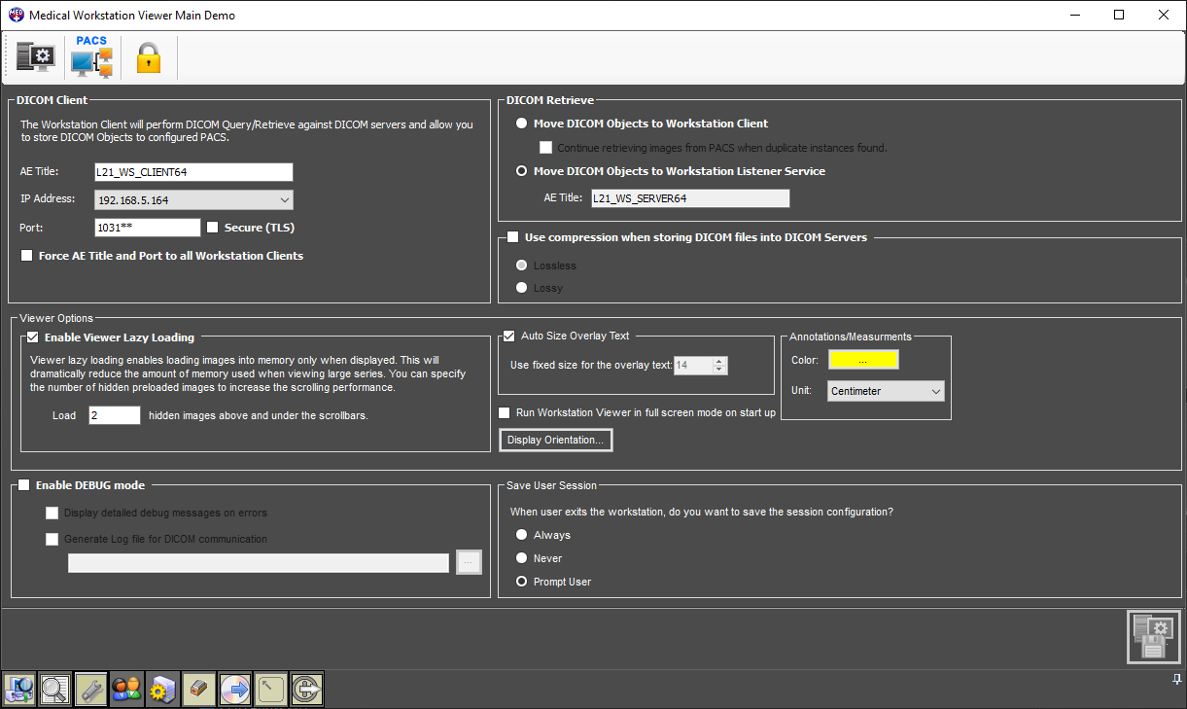Check the Enable DEBUG mode option
This screenshot has height=709, width=1187.
tap(24, 485)
